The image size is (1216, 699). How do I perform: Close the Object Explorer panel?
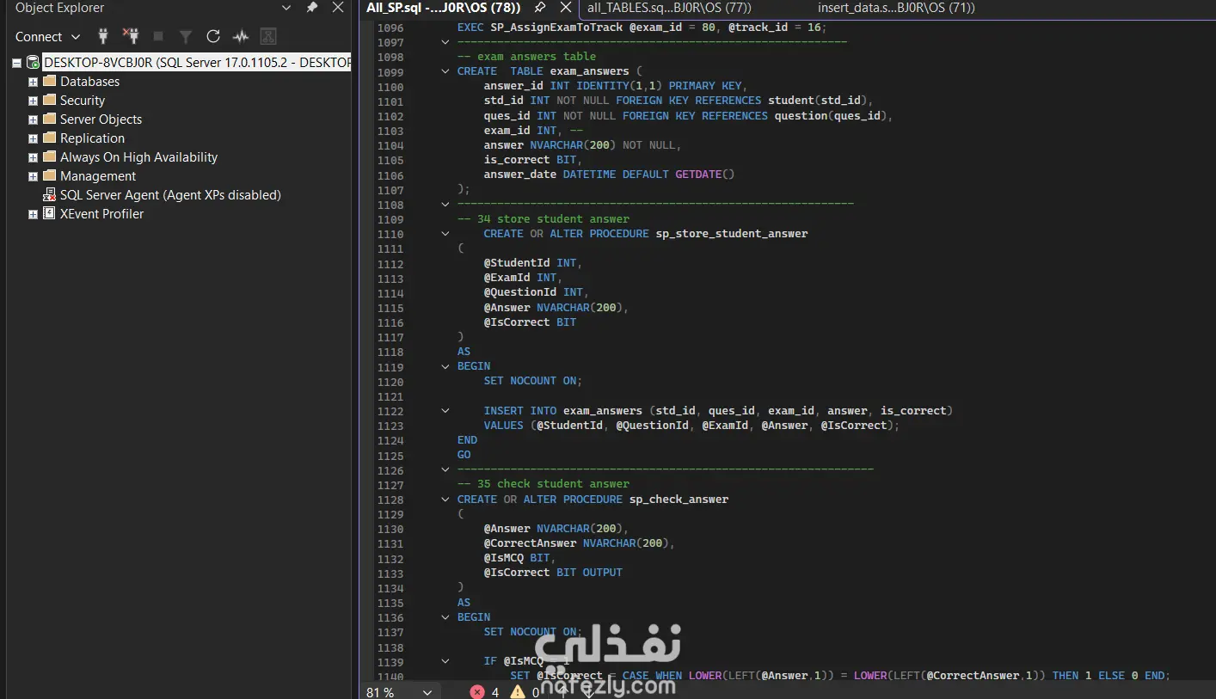pyautogui.click(x=338, y=8)
